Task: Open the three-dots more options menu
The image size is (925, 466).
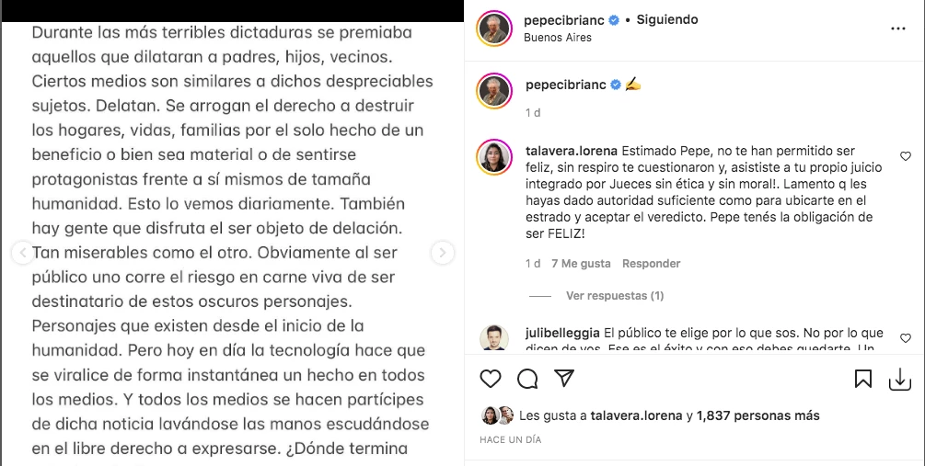Action: 898,28
